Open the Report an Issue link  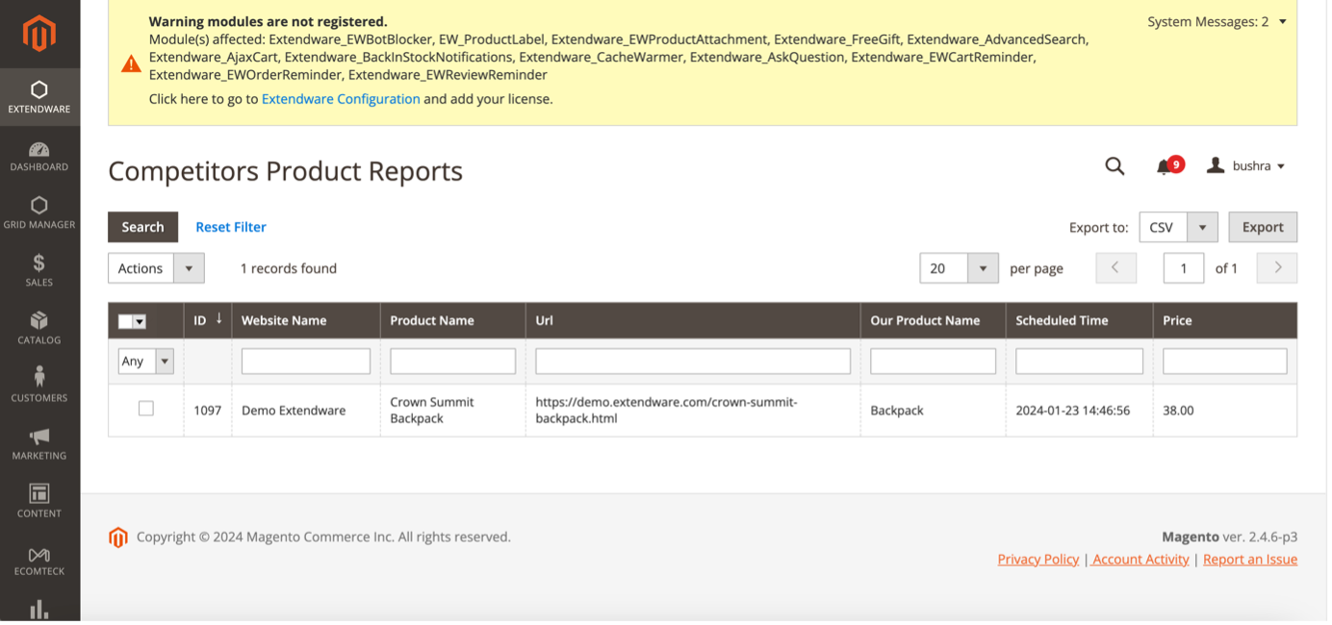[x=1250, y=560]
